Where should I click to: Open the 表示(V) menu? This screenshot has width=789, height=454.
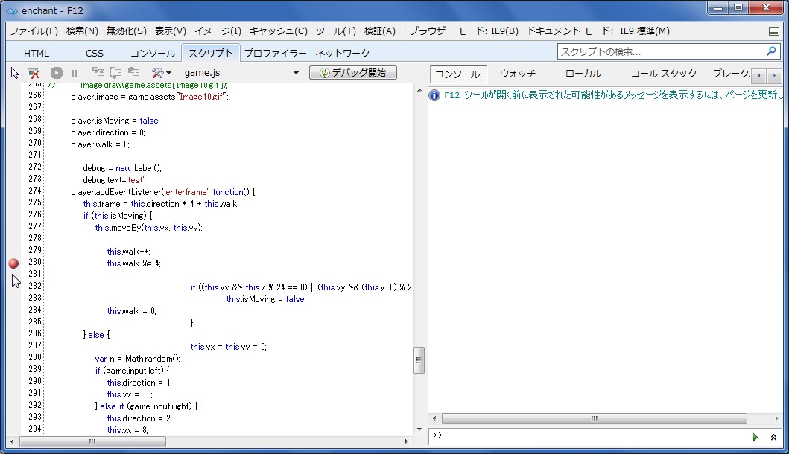point(170,31)
